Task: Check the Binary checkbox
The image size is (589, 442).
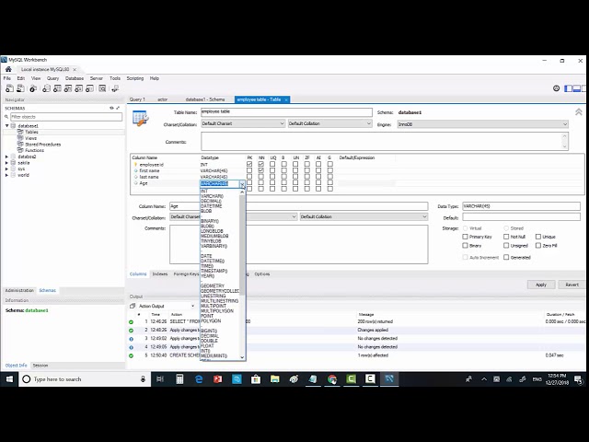Action: tap(465, 246)
